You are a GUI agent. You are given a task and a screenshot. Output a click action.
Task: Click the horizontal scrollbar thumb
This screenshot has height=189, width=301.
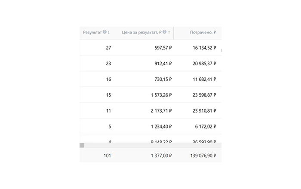coord(82,145)
